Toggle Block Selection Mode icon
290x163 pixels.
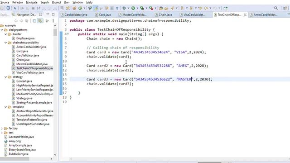tap(112, 8)
